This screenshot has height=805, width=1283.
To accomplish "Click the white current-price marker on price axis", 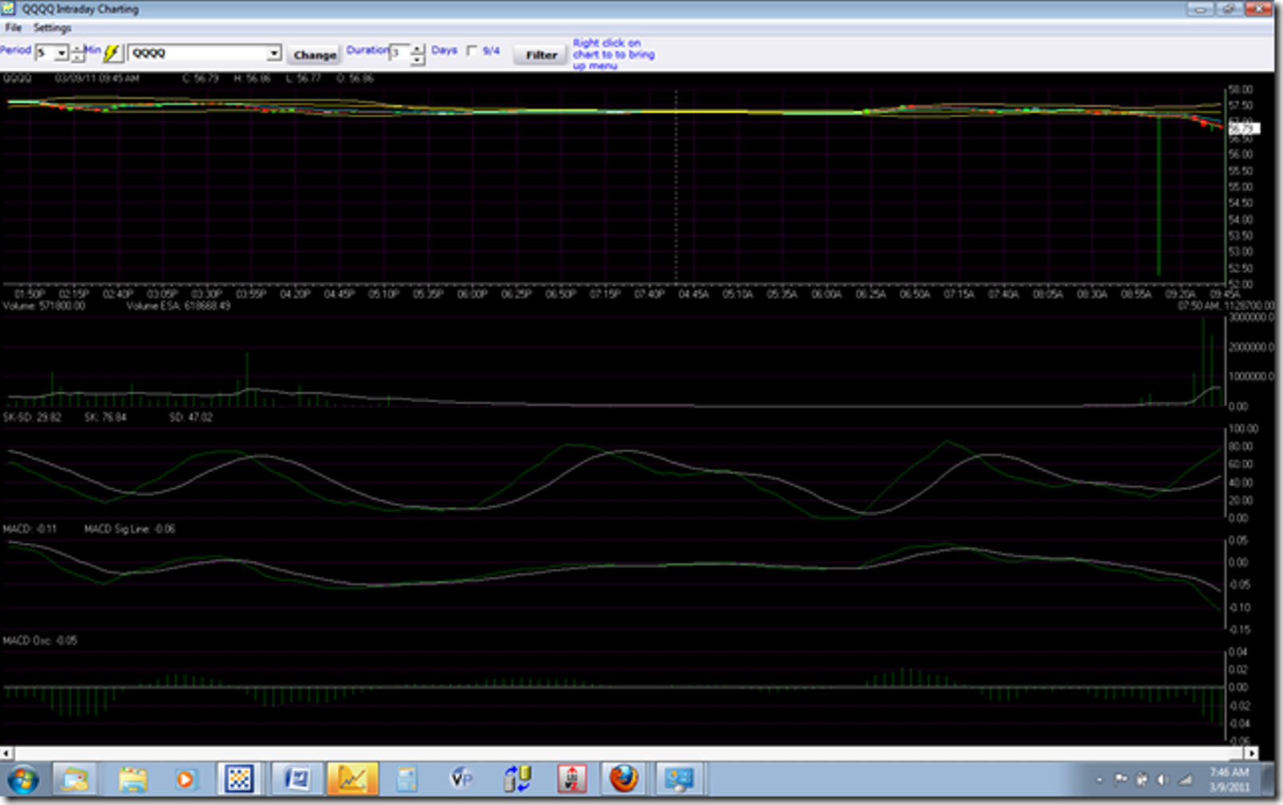I will (x=1244, y=128).
